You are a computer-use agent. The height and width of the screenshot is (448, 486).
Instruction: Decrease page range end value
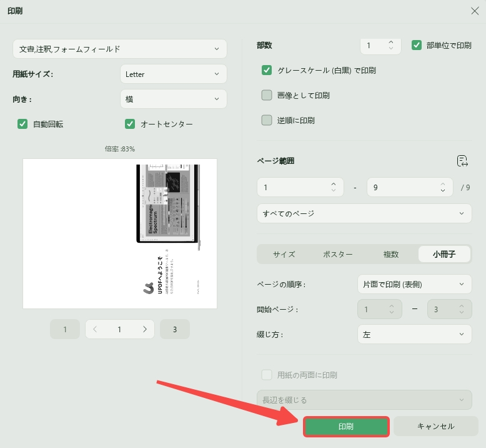pos(443,190)
